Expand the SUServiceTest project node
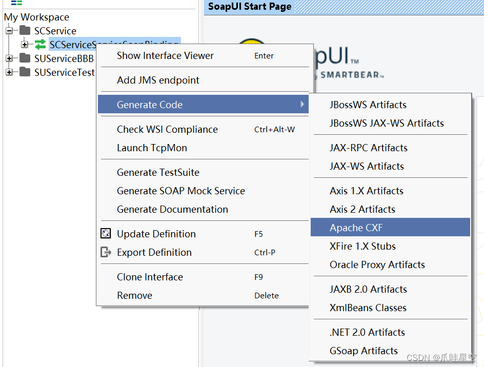This screenshot has width=484, height=367. click(x=9, y=72)
